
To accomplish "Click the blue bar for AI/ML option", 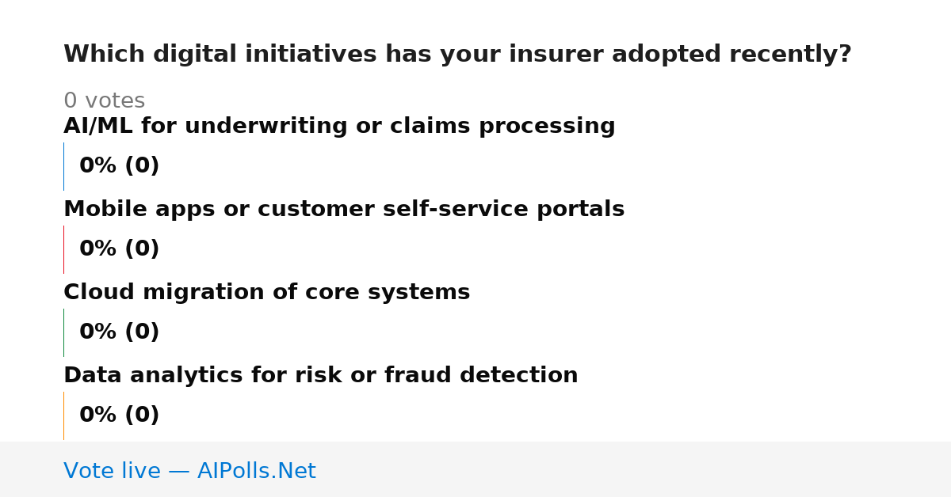I will click(x=63, y=166).
